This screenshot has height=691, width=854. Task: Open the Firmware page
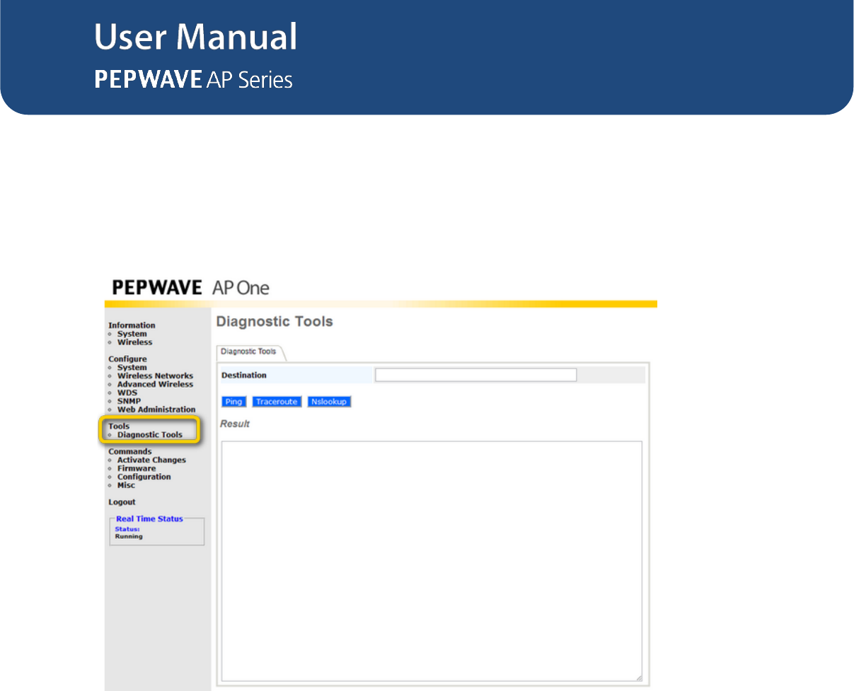[137, 469]
